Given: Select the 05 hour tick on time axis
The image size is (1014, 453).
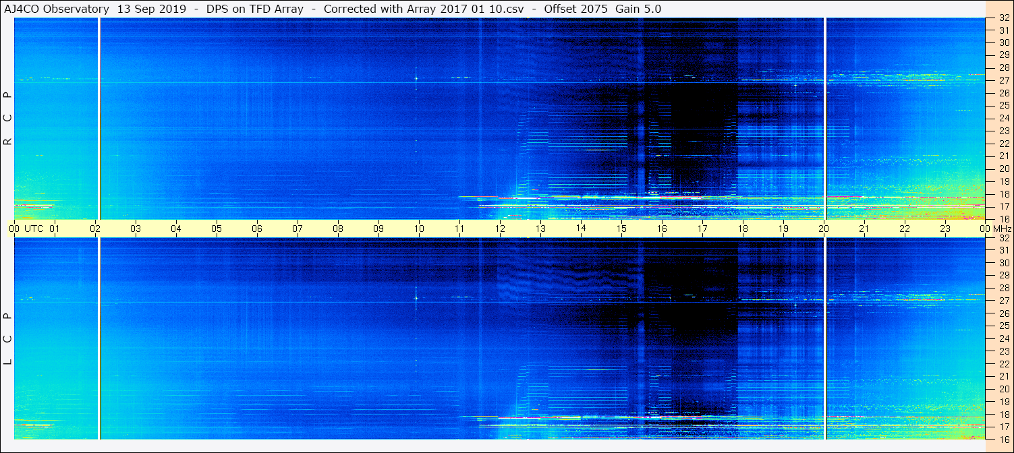Looking at the screenshot, I should pyautogui.click(x=217, y=229).
